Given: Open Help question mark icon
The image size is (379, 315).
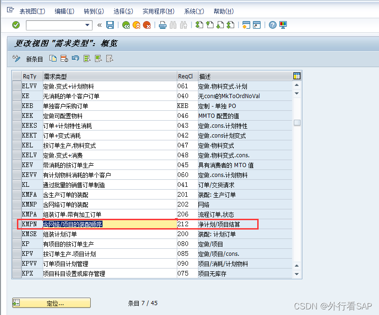Looking at the screenshot, I should point(272,25).
